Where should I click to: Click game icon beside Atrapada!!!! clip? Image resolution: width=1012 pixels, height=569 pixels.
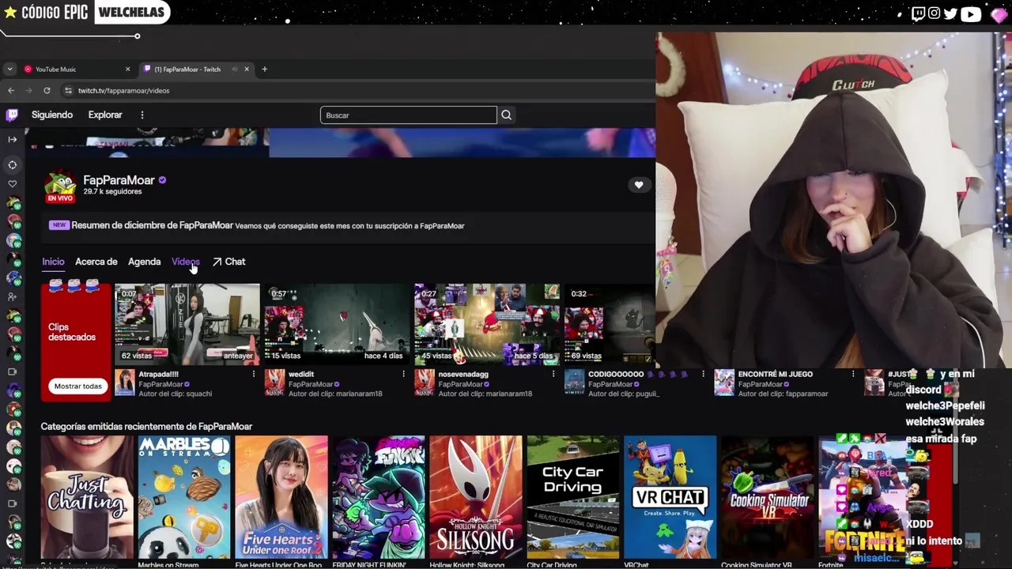pos(125,382)
